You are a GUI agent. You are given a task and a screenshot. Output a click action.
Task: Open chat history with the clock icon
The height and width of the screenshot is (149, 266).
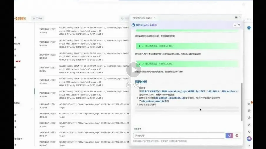pyautogui.click(x=239, y=25)
